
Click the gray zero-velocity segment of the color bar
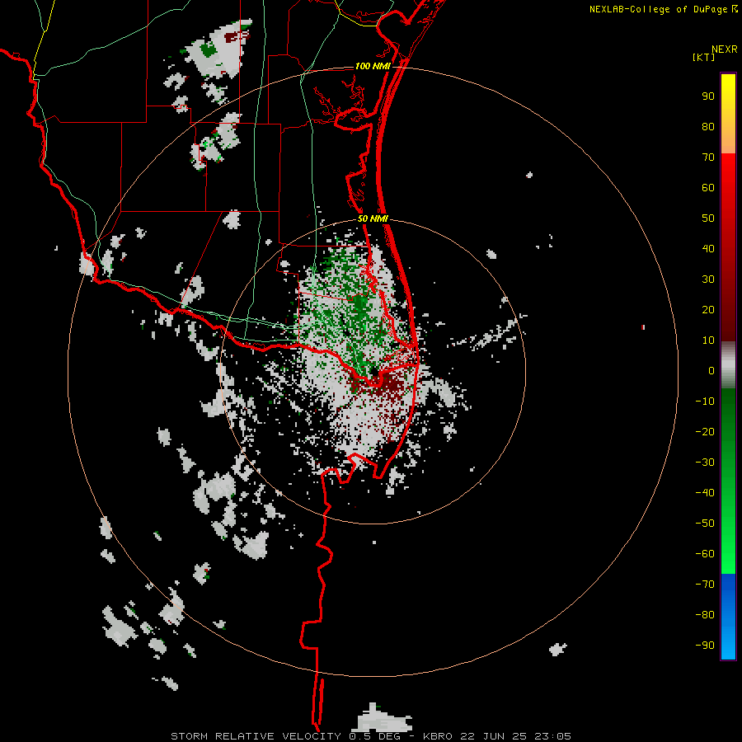(728, 365)
